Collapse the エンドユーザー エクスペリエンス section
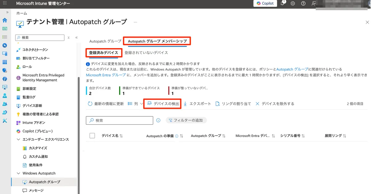Viewport: 371px width, 194px height. (18, 139)
